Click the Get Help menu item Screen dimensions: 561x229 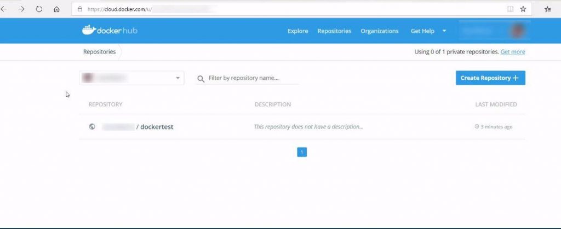click(422, 31)
